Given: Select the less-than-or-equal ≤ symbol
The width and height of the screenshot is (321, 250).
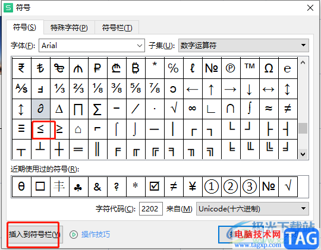Looking at the screenshot, I should [40, 129].
